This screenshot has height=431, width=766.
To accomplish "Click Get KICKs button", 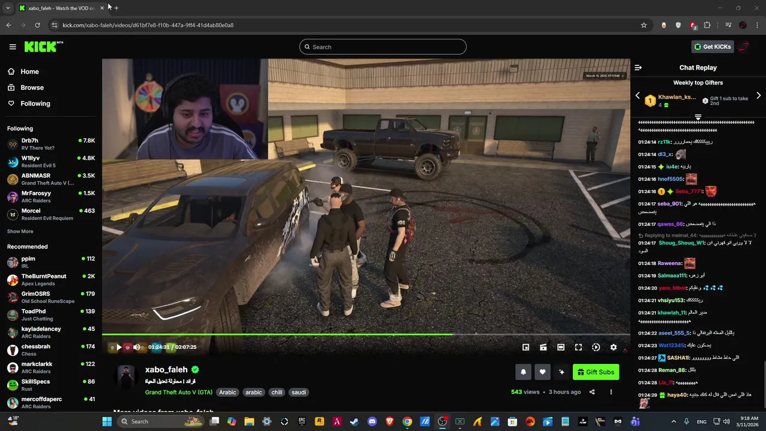I will 712,47.
